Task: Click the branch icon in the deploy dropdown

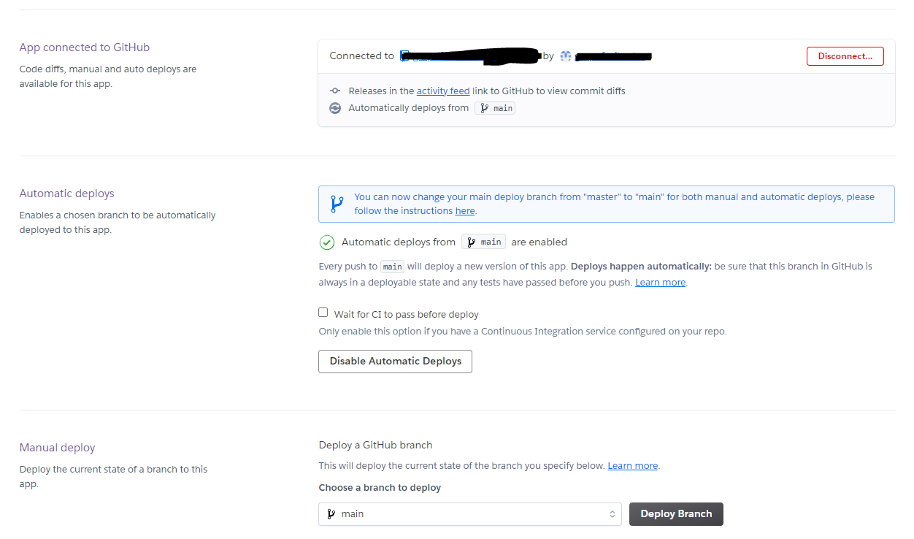Action: click(331, 514)
